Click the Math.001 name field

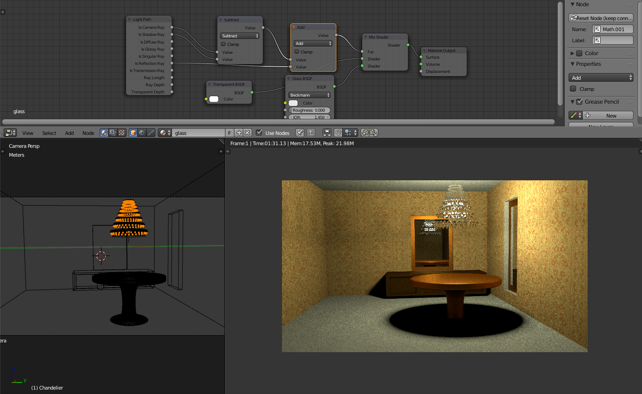point(613,29)
